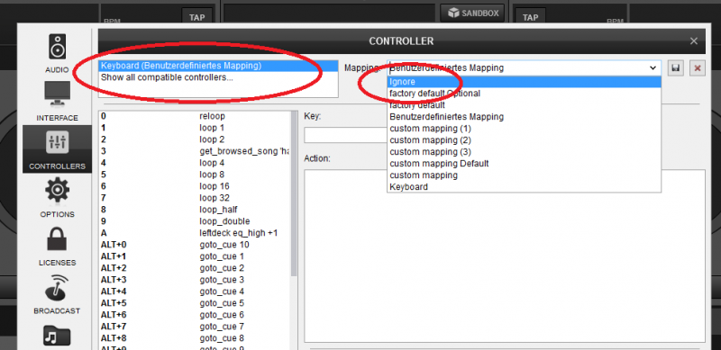This screenshot has width=721, height=350.
Task: Click the SANDBOX button
Action: pyautogui.click(x=472, y=13)
